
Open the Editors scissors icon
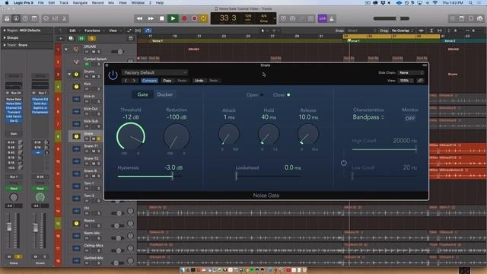pyautogui.click(x=64, y=18)
